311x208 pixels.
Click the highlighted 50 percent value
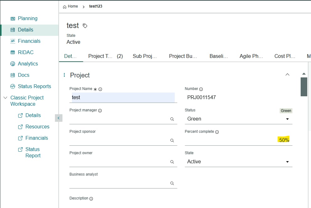click(x=283, y=140)
